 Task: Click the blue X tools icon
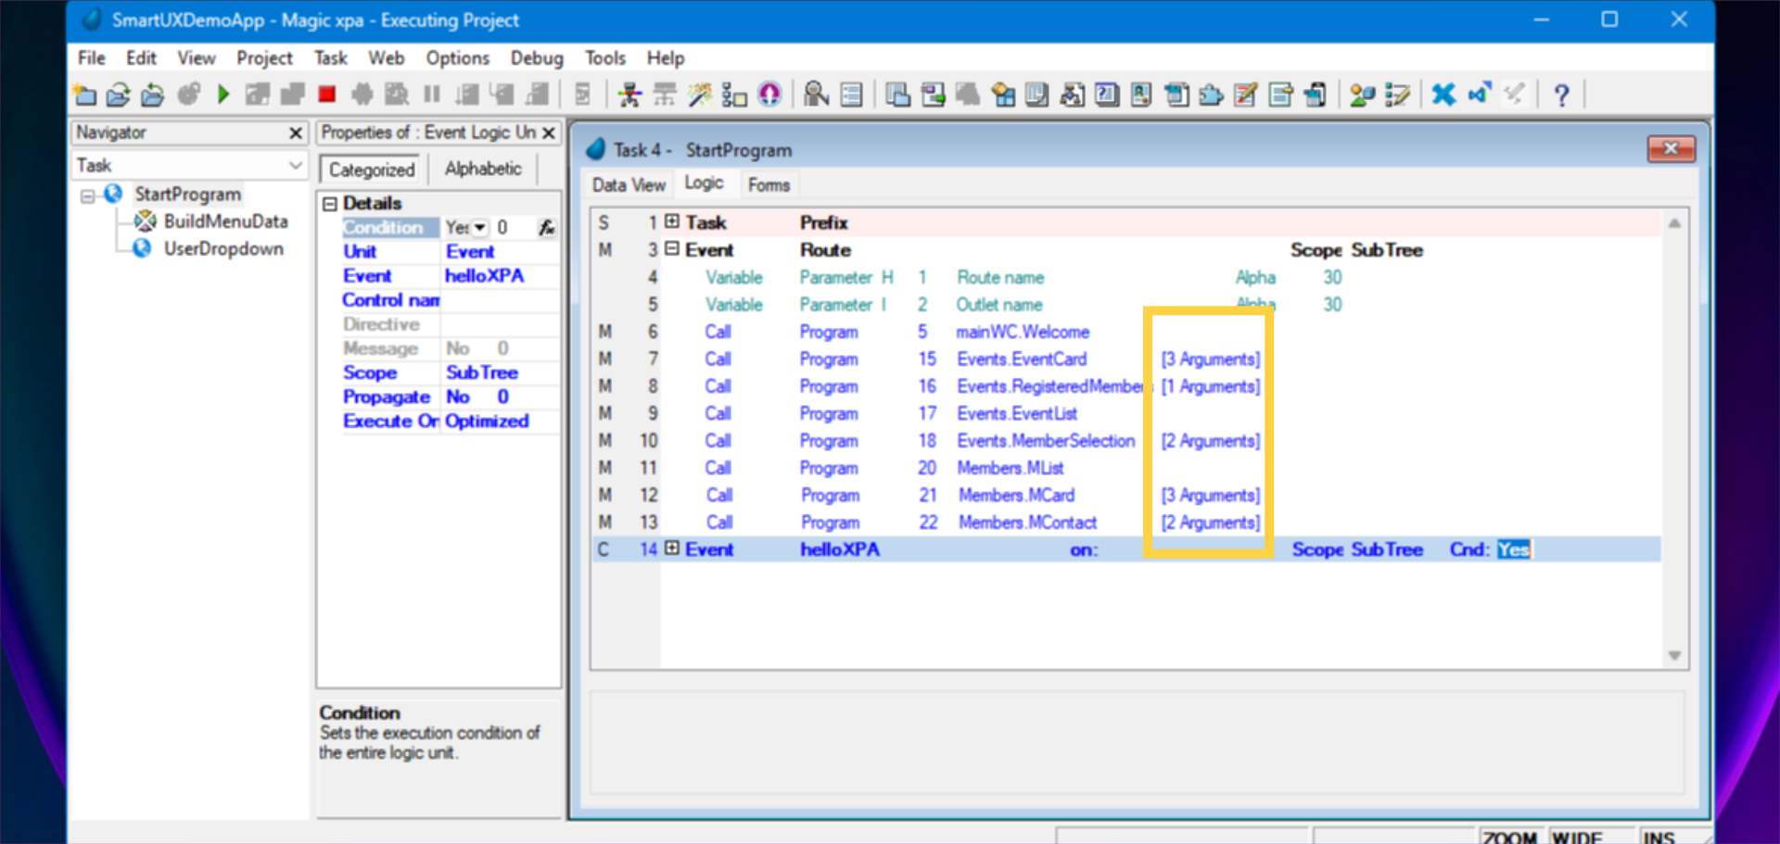[1443, 94]
